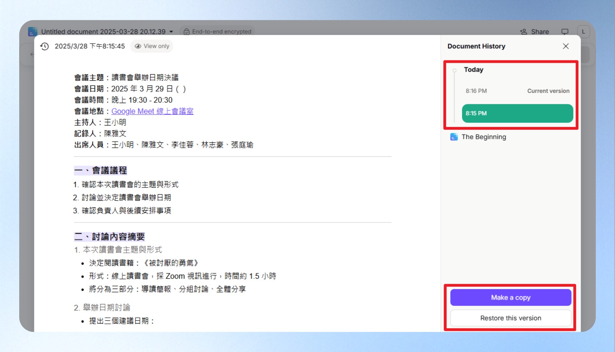Click the Make a copy button
This screenshot has height=352, width=615.
(x=511, y=298)
